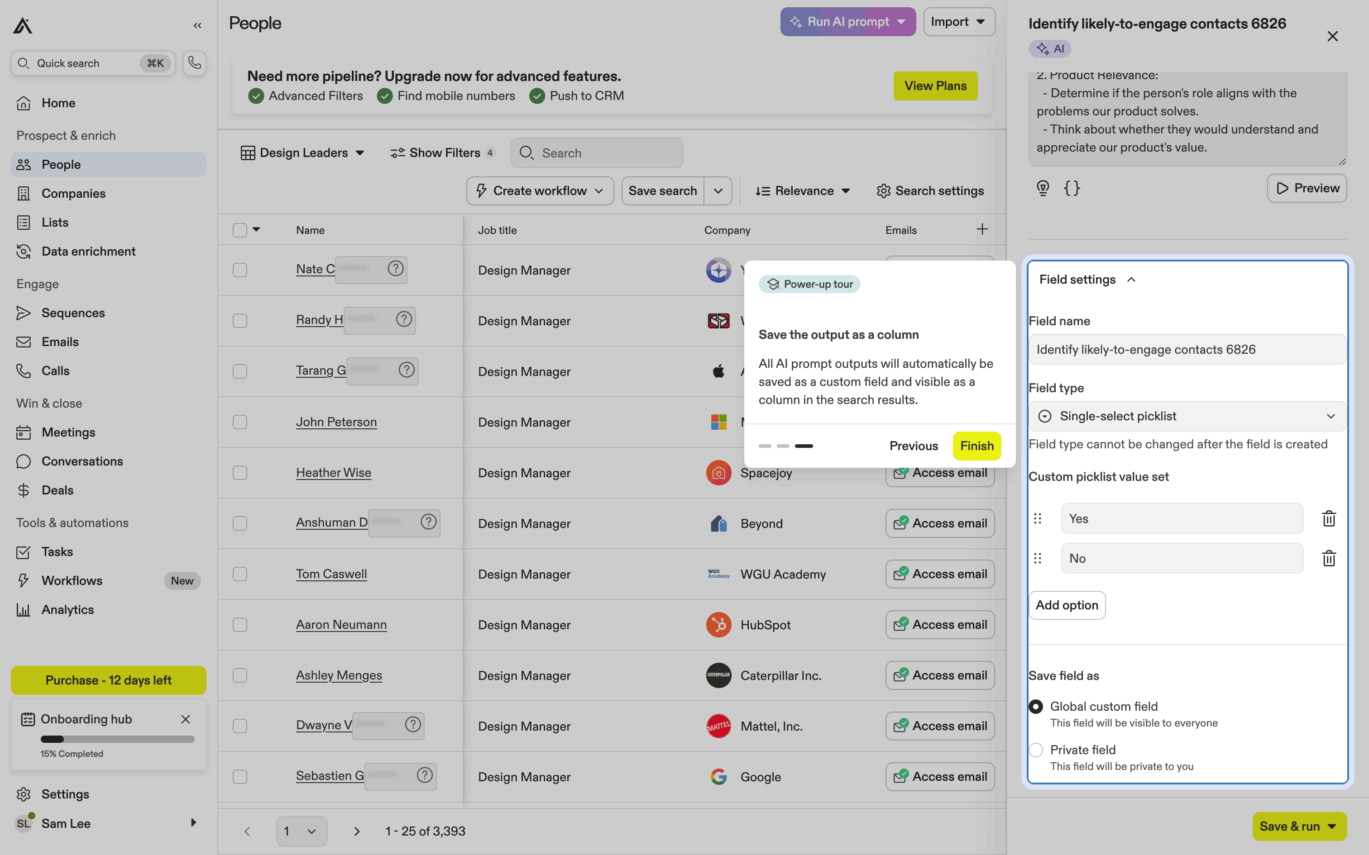This screenshot has height=855, width=1369.
Task: Click Finish in the Power-up tour
Action: [x=976, y=446]
